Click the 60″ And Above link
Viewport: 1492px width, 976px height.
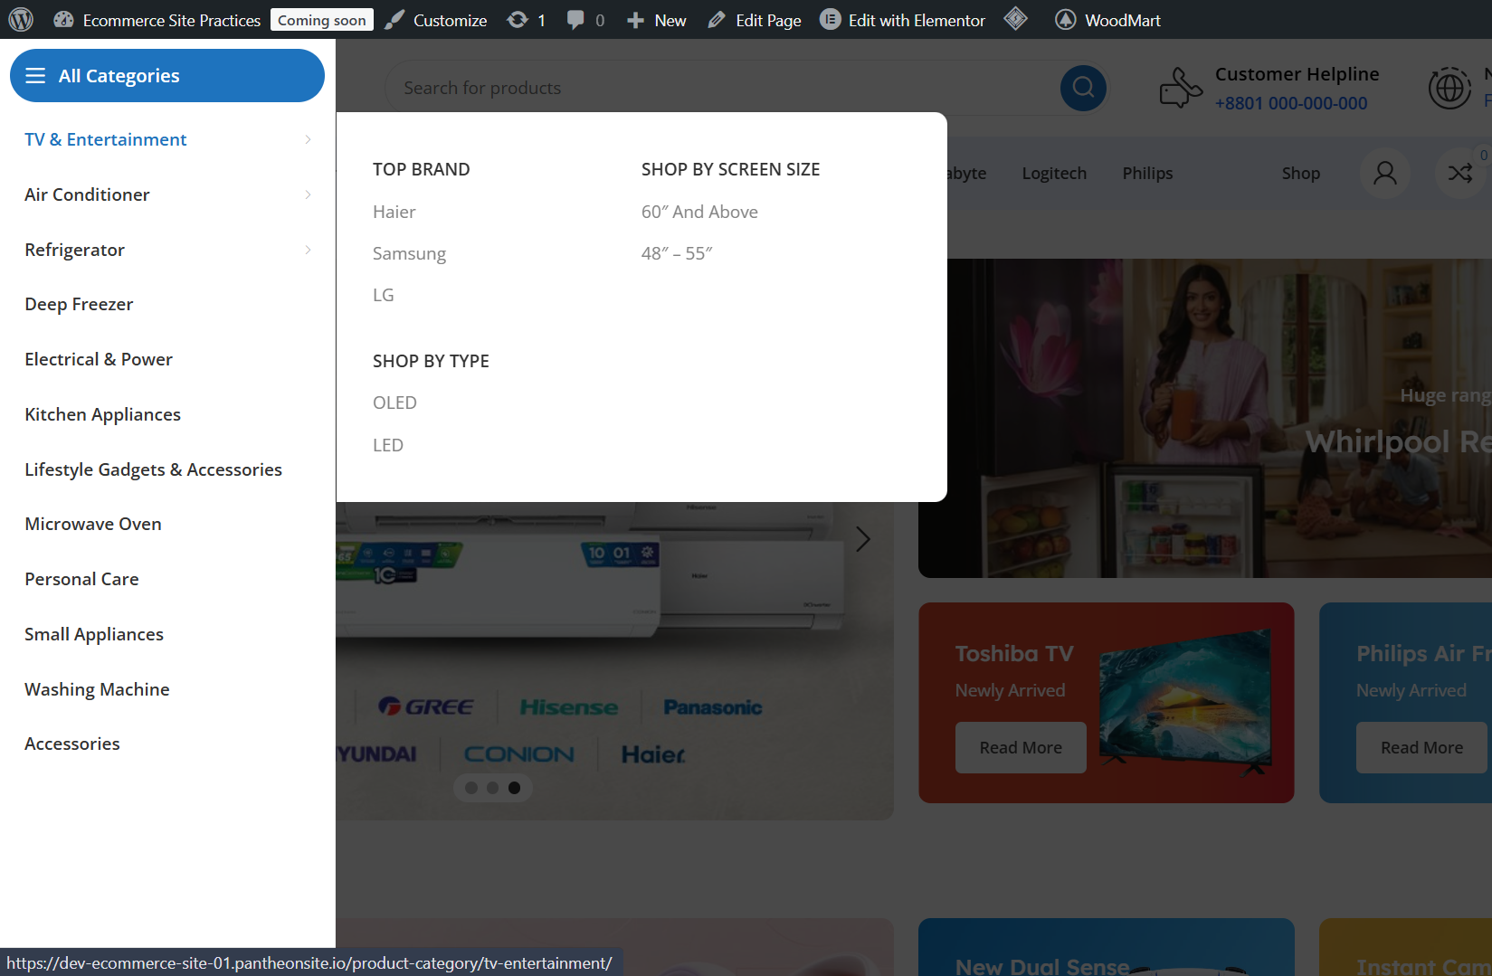coord(699,212)
